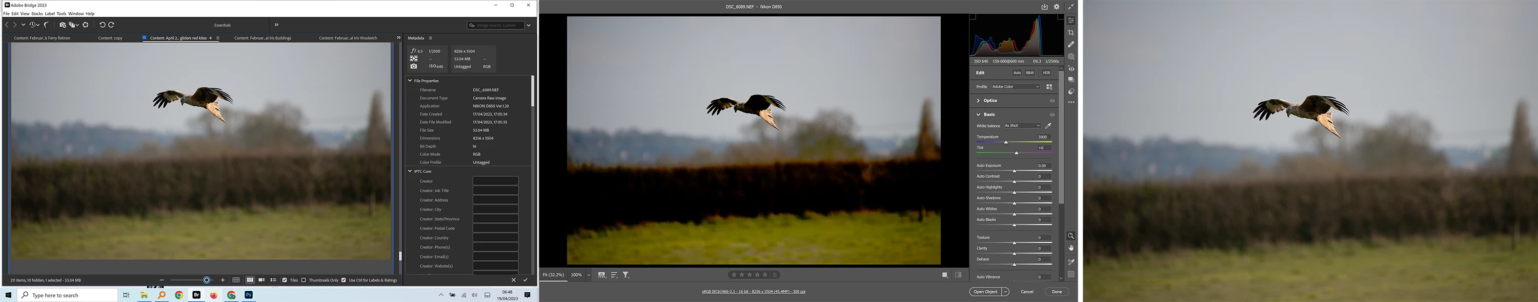
Task: Click the lock thumbnail grid icon
Action: click(236, 280)
